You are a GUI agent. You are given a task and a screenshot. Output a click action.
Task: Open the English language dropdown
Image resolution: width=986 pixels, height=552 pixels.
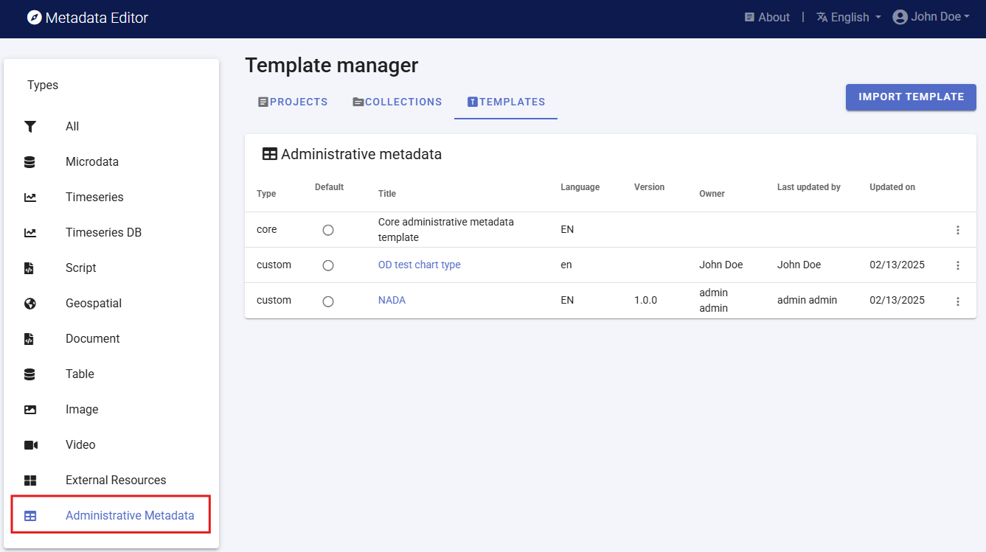click(x=849, y=18)
